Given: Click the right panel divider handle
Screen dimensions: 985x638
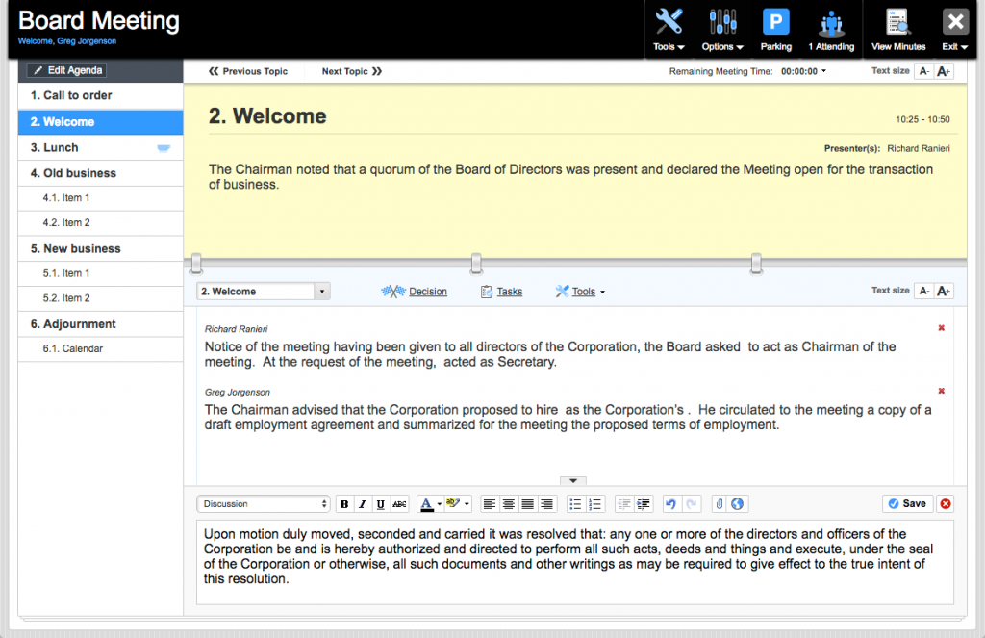Looking at the screenshot, I should tap(756, 264).
